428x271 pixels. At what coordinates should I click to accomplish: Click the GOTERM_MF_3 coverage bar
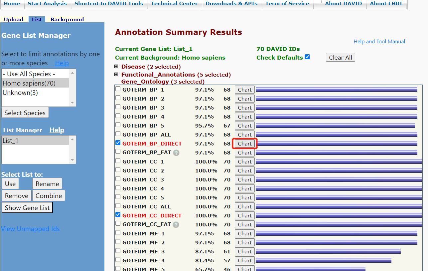[328, 251]
